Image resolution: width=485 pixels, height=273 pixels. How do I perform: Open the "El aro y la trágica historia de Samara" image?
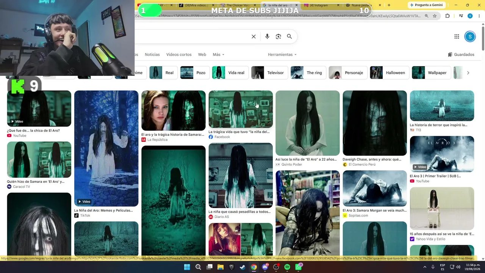click(x=174, y=110)
